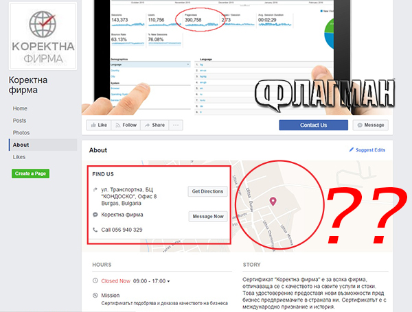Viewport: 412px width, 312px height.
Task: Click the Follow button
Action: (126, 125)
